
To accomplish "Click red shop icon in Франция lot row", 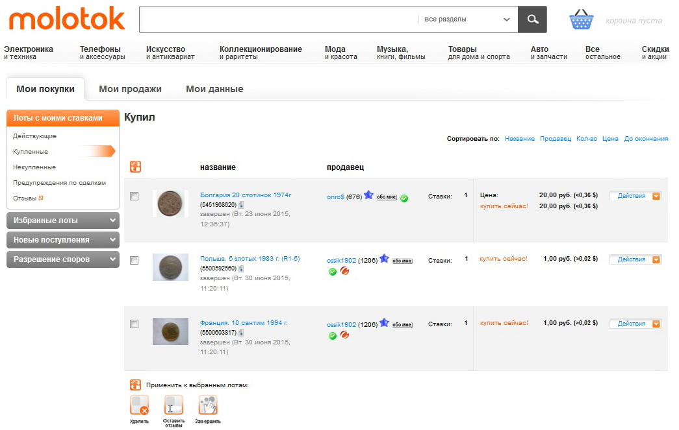I will click(x=344, y=335).
